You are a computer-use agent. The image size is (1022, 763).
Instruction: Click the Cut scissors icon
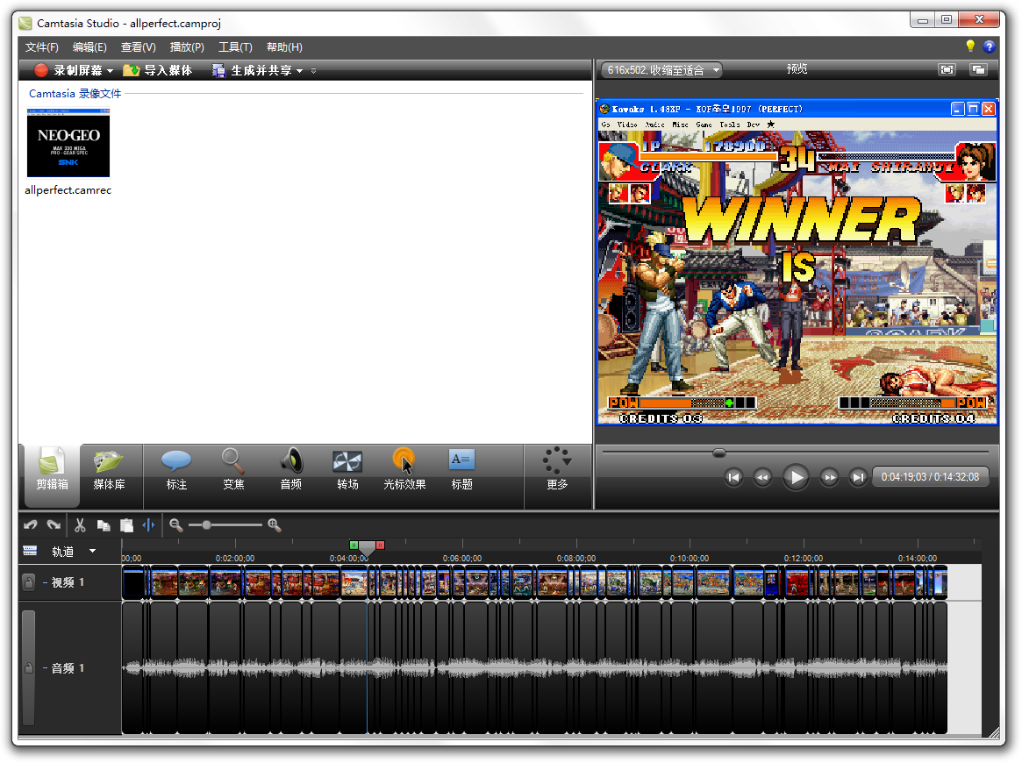(x=80, y=525)
